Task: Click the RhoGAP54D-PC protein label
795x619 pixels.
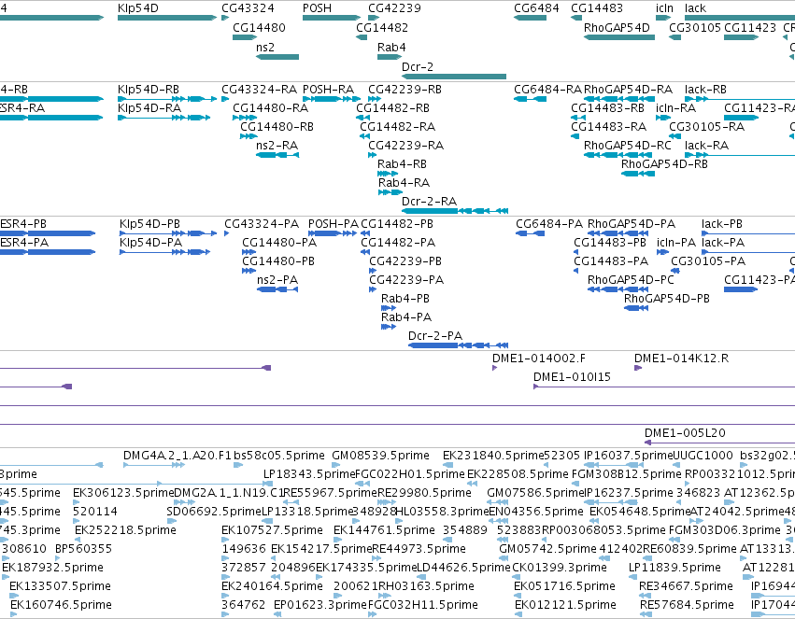Action: tap(631, 280)
